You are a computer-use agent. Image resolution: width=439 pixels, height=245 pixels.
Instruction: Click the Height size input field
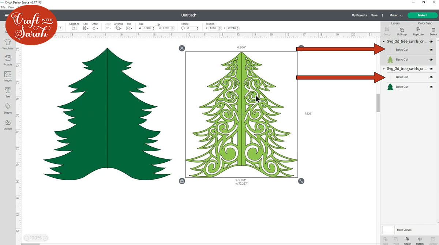pyautogui.click(x=167, y=28)
